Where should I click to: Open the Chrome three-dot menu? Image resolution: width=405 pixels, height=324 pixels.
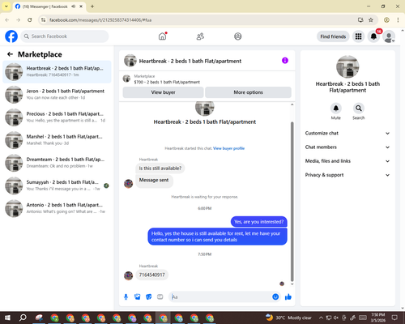pos(398,20)
